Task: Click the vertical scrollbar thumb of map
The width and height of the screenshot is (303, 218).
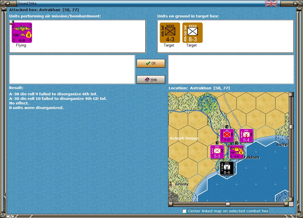Action: (291, 127)
